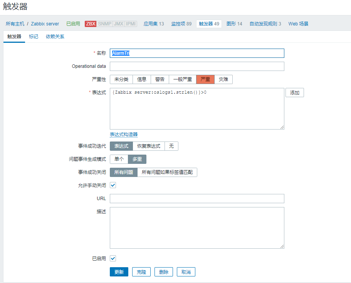Screen dimensions: 351x283
Task: Set severity to 信息
Action: coord(142,79)
